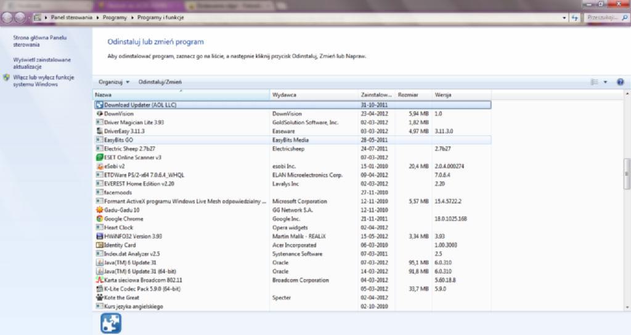The width and height of the screenshot is (631, 335).
Task: Click the Electric Sheep 2.7b27 icon
Action: 99,149
